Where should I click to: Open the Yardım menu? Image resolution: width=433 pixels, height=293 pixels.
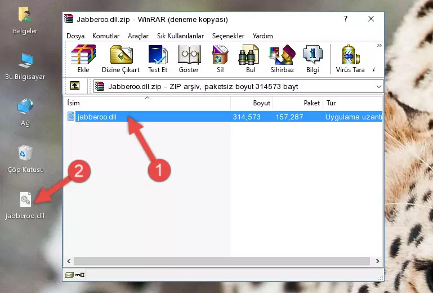click(262, 36)
